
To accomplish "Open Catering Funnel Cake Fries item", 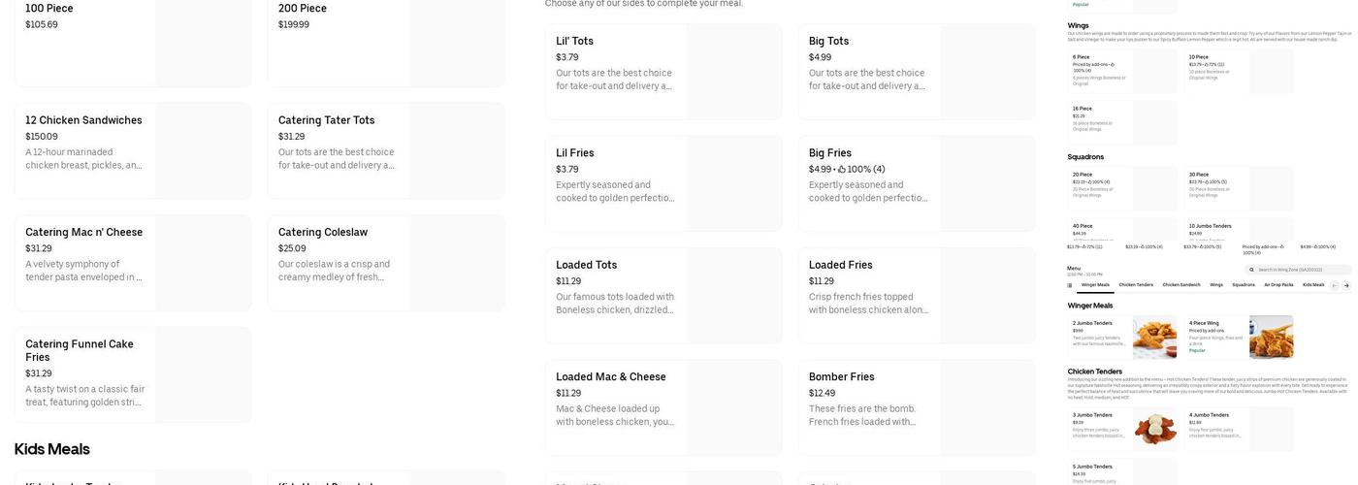I will (x=133, y=374).
